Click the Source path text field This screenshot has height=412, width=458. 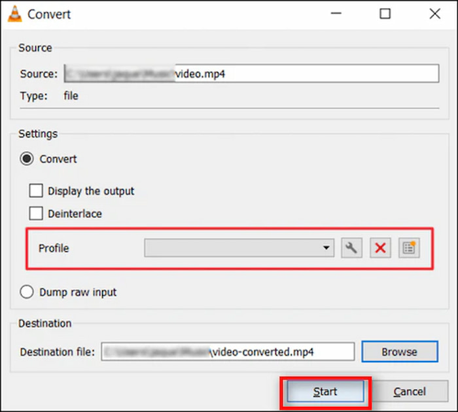(251, 74)
